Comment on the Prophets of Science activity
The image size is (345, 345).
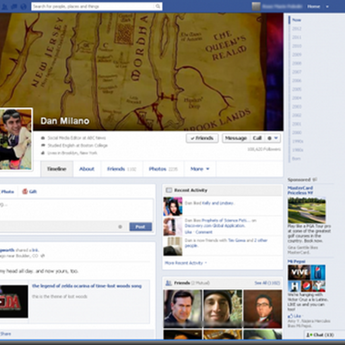click(204, 232)
